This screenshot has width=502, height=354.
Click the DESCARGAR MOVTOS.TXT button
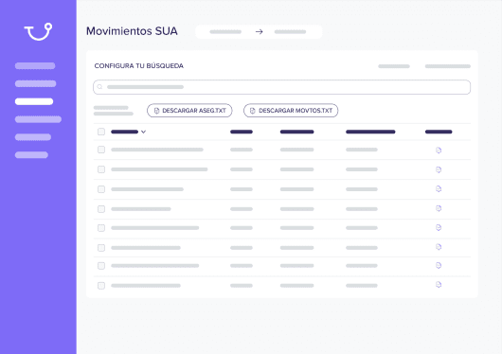291,111
